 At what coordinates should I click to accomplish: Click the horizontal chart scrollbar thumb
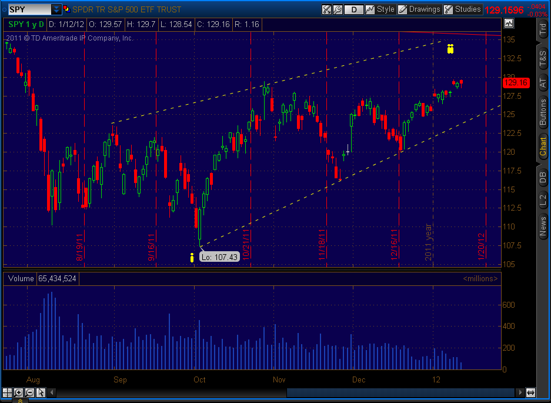click(401, 392)
